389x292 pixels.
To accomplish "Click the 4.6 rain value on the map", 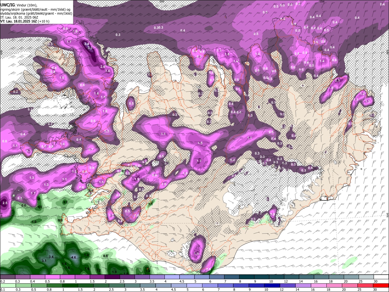I will [x=73, y=257].
